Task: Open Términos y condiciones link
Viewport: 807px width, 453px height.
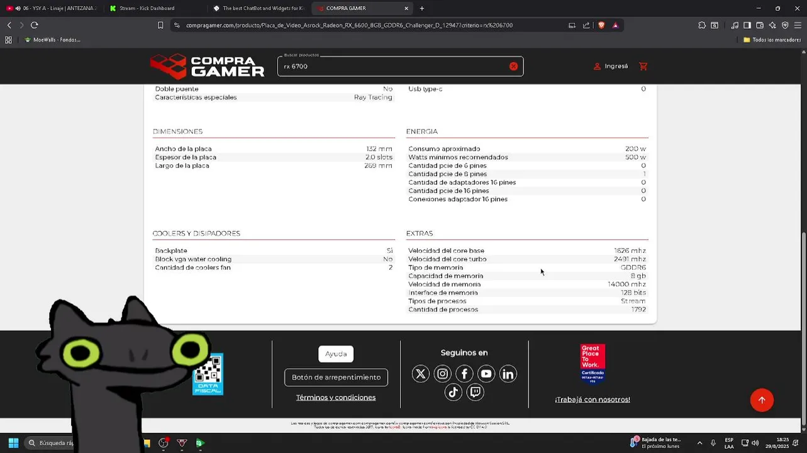Action: tap(336, 398)
